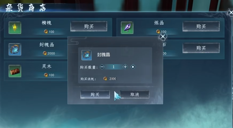This screenshot has height=128, width=233.
Task: Decrease purchase quantity with the minus button
Action: pos(102,67)
